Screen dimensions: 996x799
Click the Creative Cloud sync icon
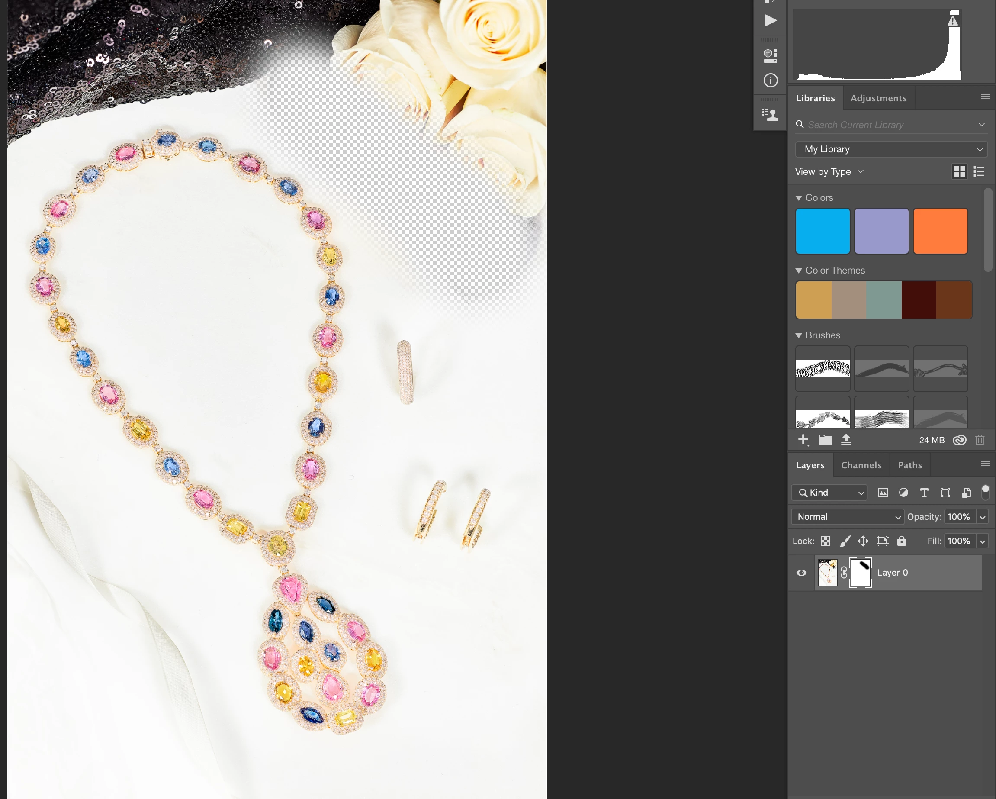pyautogui.click(x=959, y=440)
